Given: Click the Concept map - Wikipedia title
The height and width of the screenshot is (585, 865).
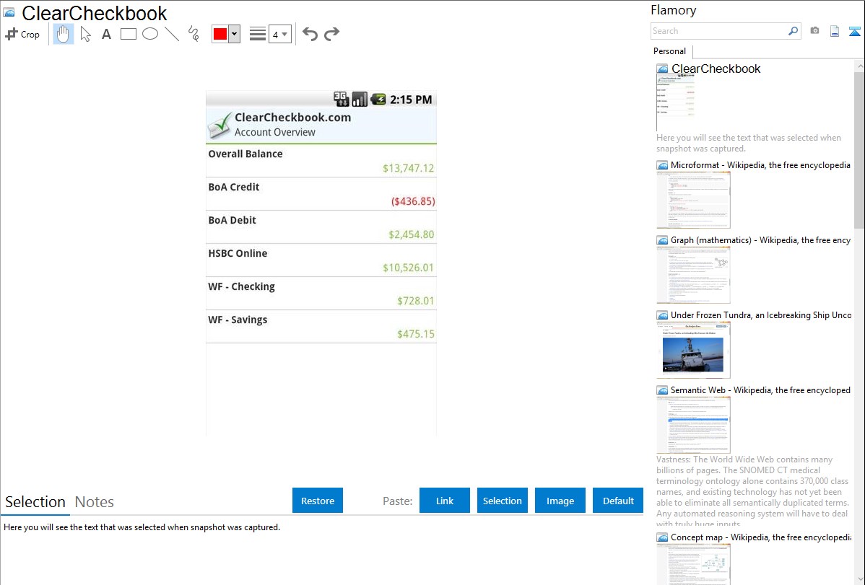Looking at the screenshot, I should pos(761,537).
